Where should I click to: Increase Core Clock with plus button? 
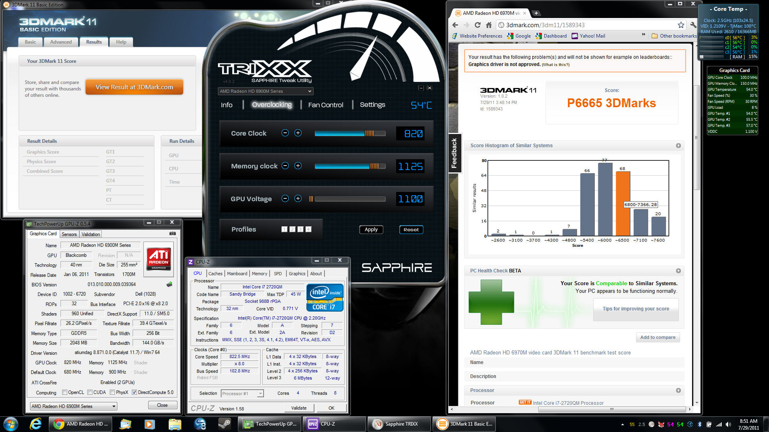tap(298, 133)
